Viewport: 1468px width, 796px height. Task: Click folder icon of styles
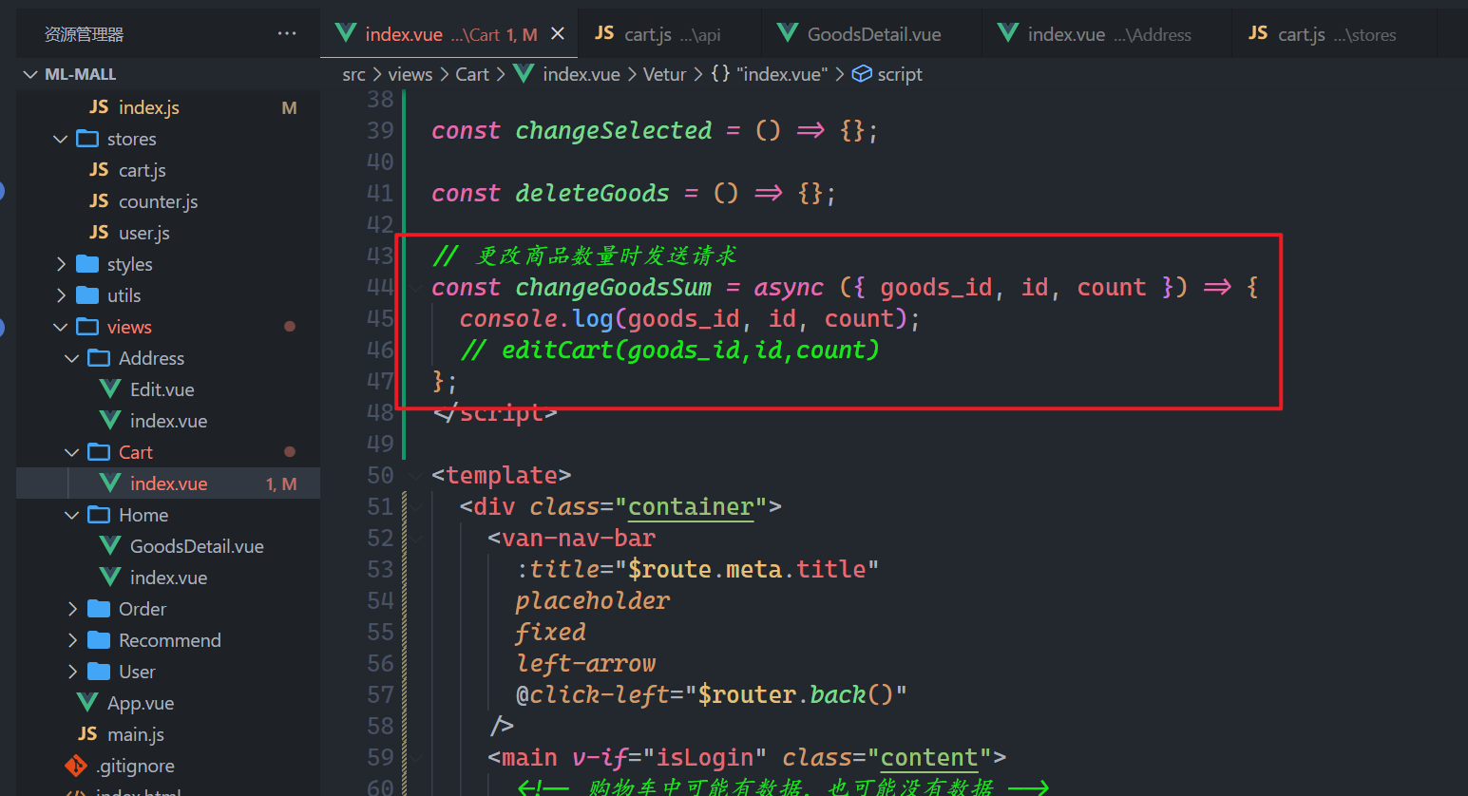click(x=87, y=264)
